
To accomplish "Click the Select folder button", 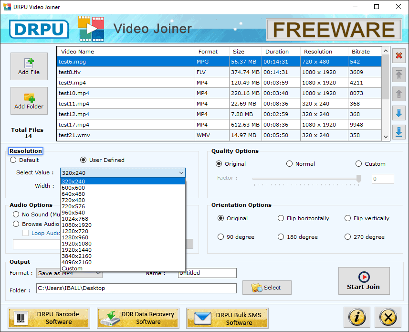I will 267,288.
